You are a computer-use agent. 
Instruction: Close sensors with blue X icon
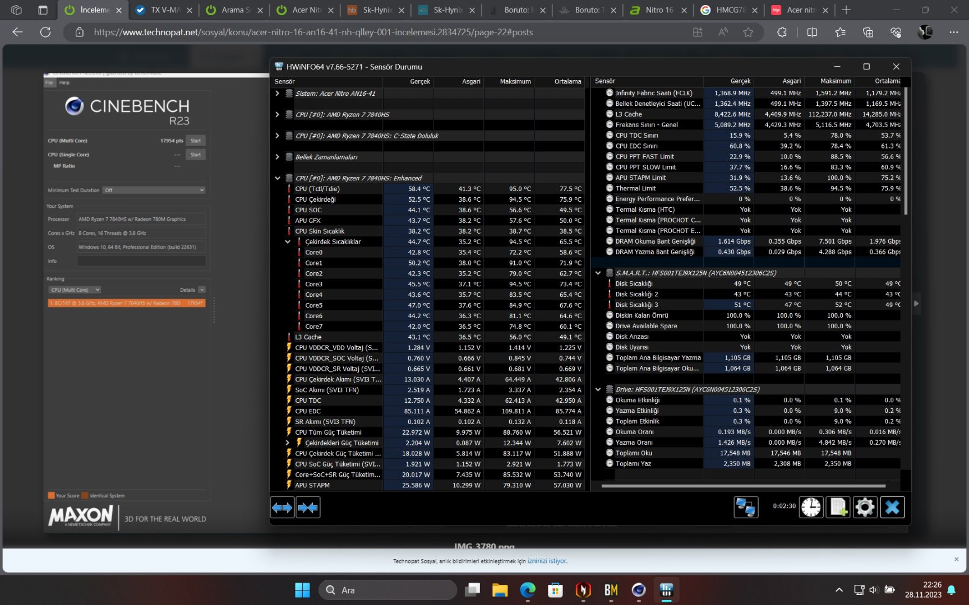coord(892,508)
